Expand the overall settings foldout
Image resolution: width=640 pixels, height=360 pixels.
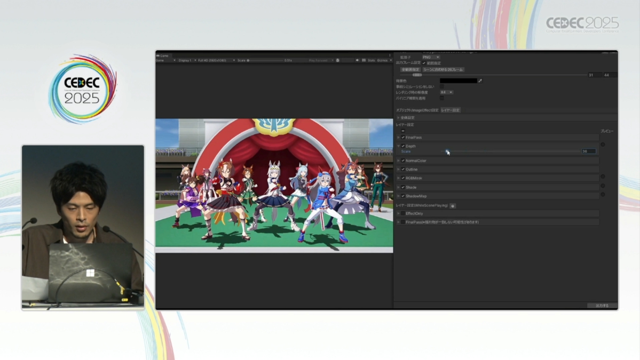tap(398, 118)
